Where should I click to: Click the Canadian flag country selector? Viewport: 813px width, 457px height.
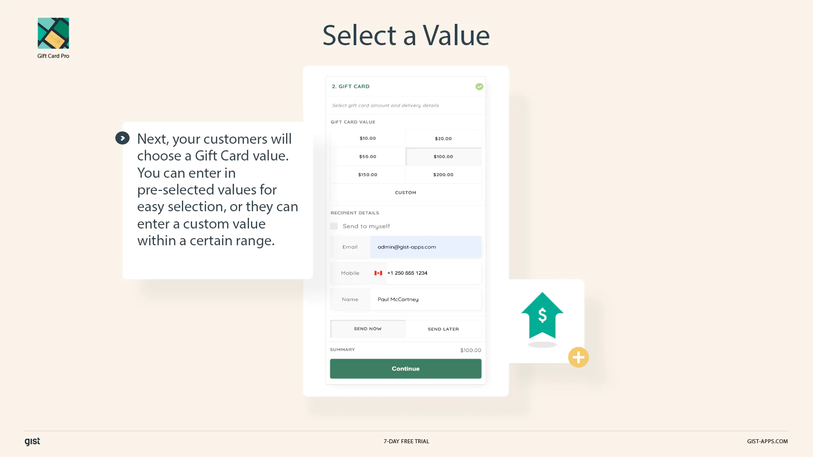coord(378,273)
